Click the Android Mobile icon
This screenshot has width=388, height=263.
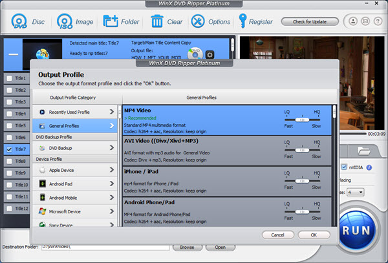click(x=42, y=198)
